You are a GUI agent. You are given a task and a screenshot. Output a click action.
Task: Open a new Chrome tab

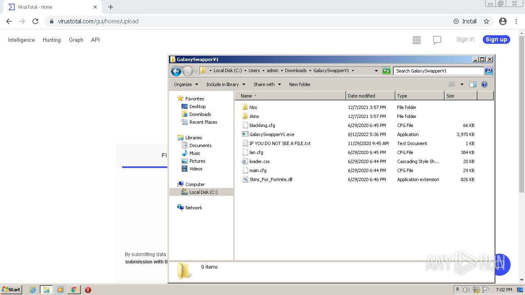pos(111,7)
